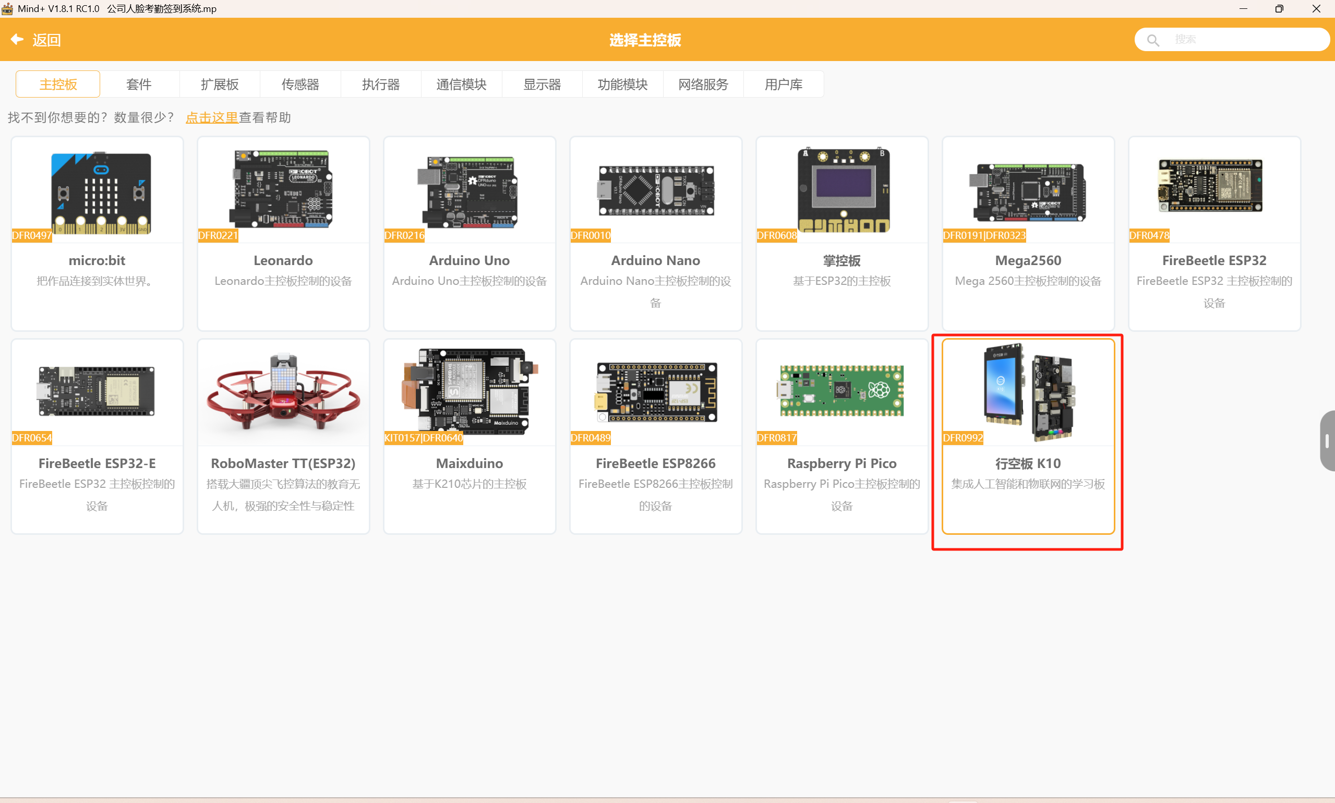Click the FireBeetle ESP32 title text
1335x803 pixels.
pyautogui.click(x=1214, y=260)
